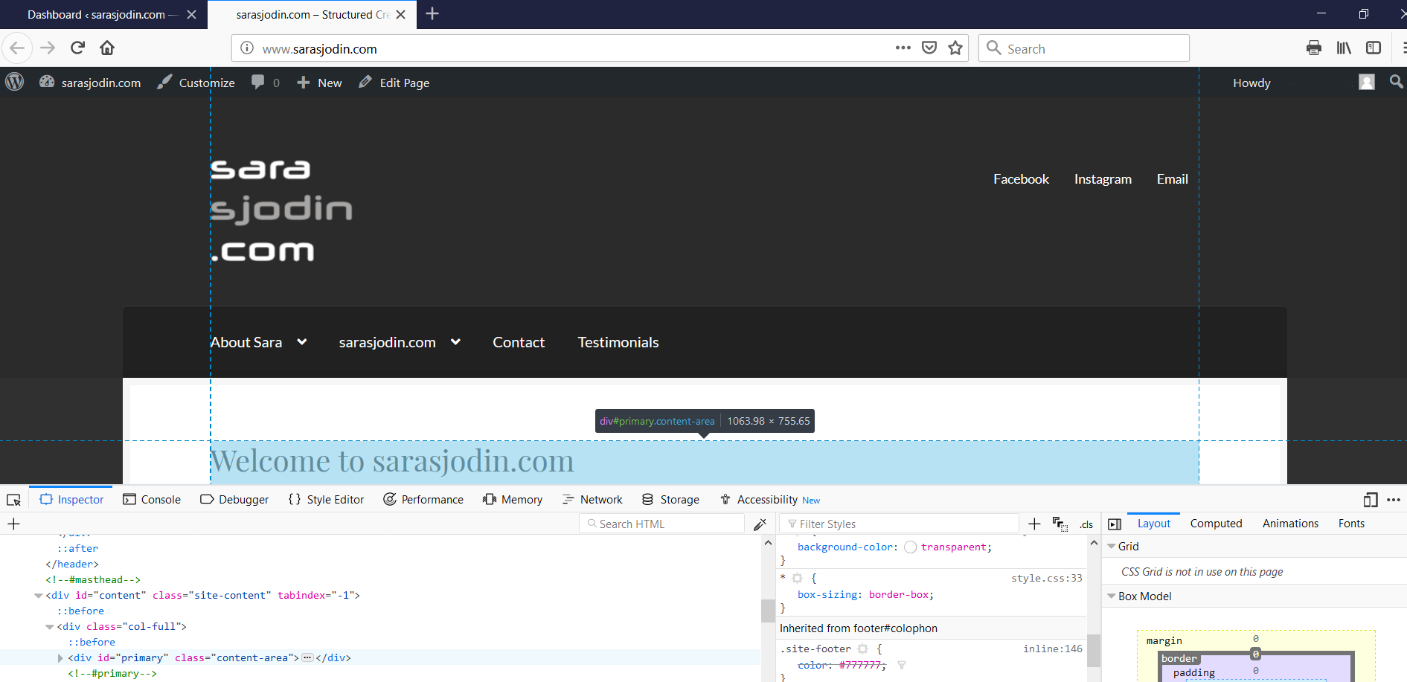1407x682 pixels.
Task: Open the Accessibility panel
Action: click(x=769, y=500)
